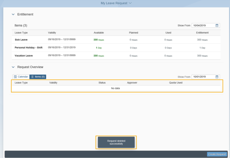Click the Quota Used column header
The image size is (230, 158).
click(176, 83)
